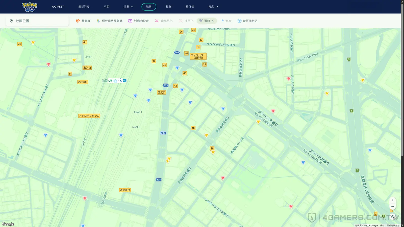Viewport: 404px width, 227px height.
Task: Open the 排行榜 nav item
Action: [190, 7]
